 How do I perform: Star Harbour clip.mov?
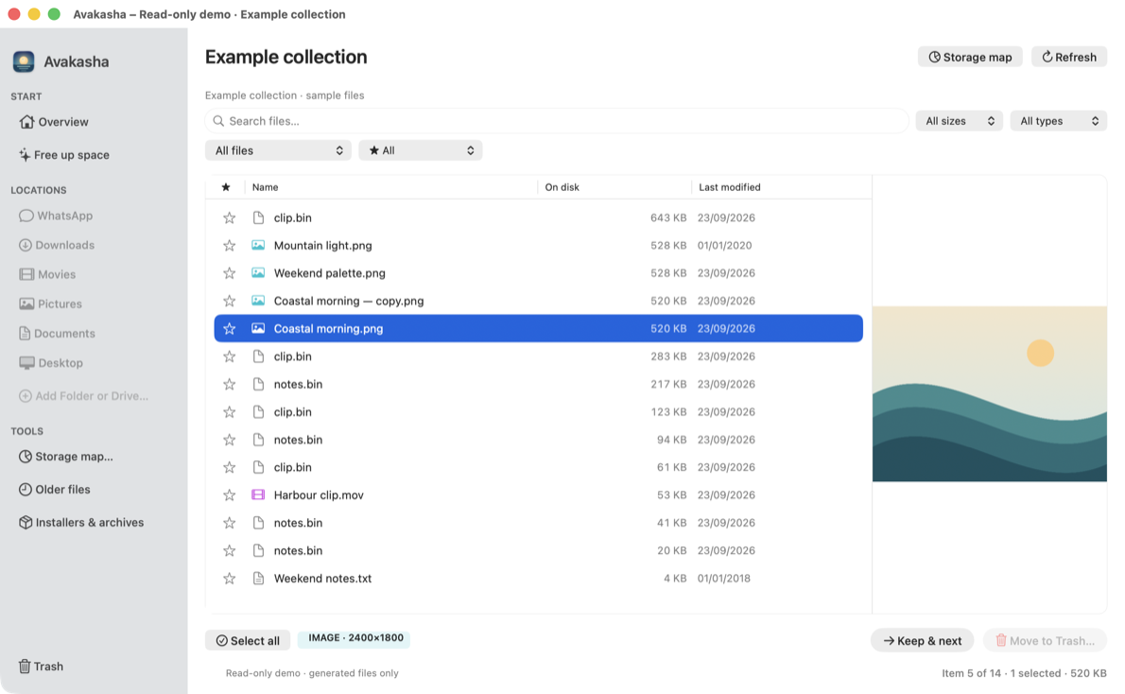[x=230, y=494]
